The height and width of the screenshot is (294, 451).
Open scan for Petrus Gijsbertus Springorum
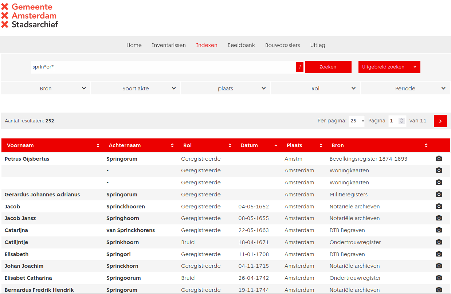click(439, 158)
